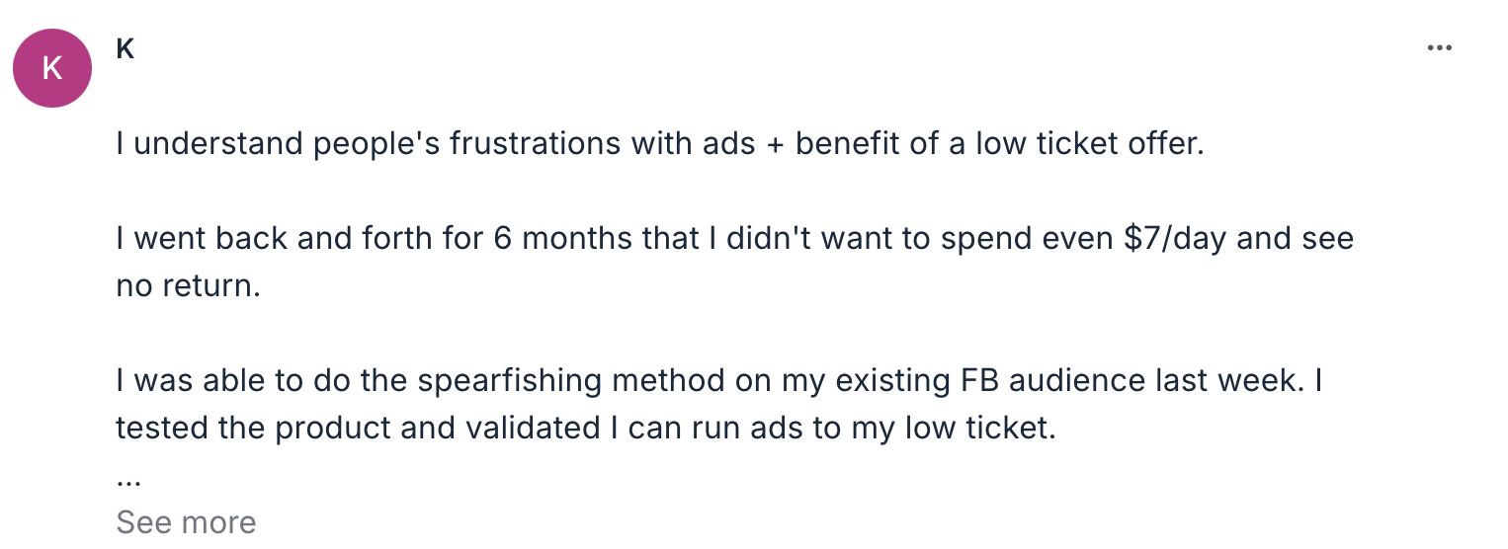The height and width of the screenshot is (549, 1508).
Task: Open the three-dot post options menu
Action: (x=1440, y=48)
